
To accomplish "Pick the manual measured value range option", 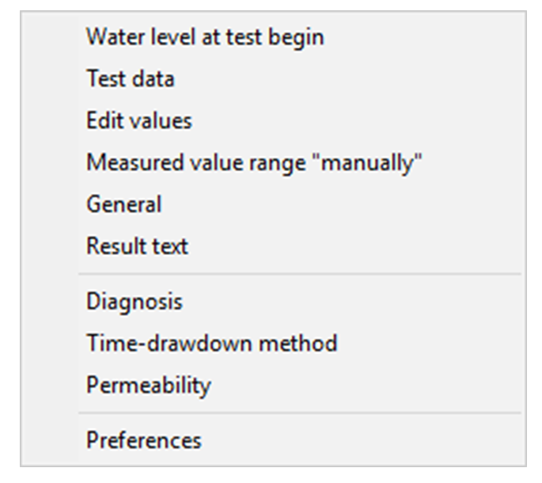I will point(254,163).
